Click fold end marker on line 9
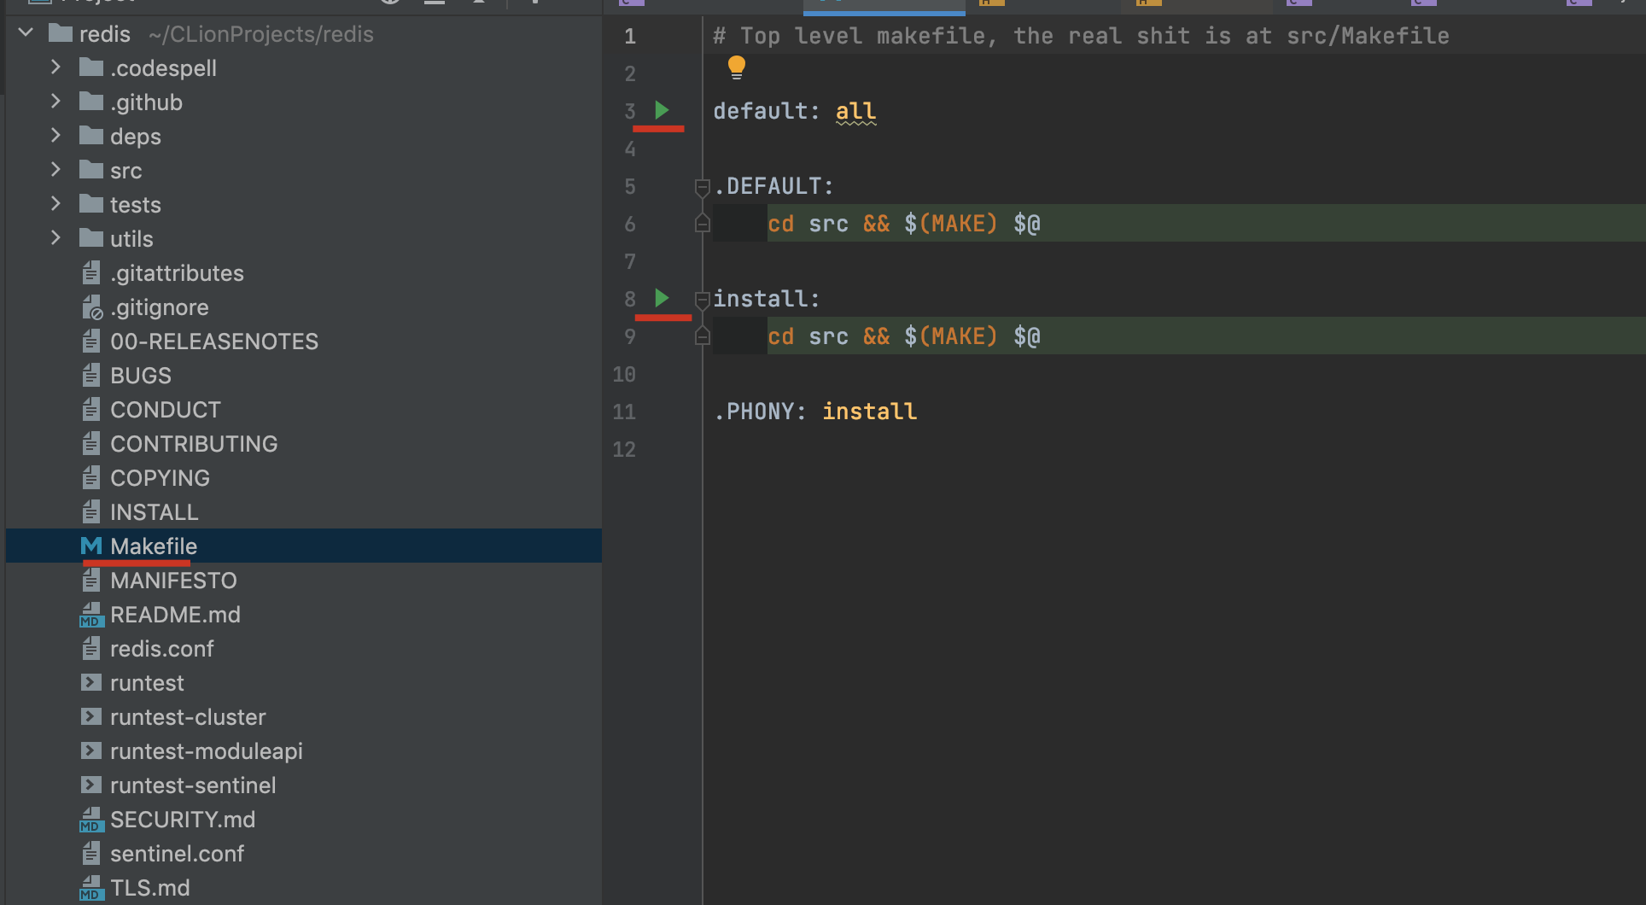Screen dimensions: 1646x905 tap(703, 336)
